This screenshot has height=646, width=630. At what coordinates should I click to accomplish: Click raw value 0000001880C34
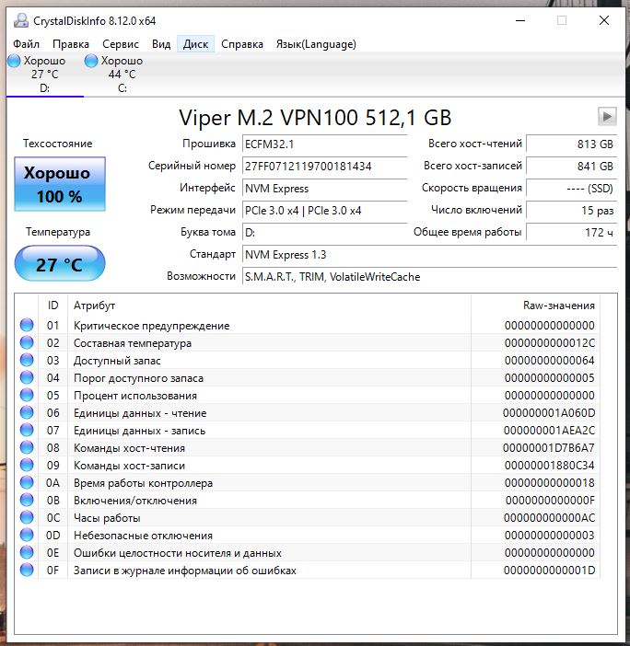tap(550, 466)
